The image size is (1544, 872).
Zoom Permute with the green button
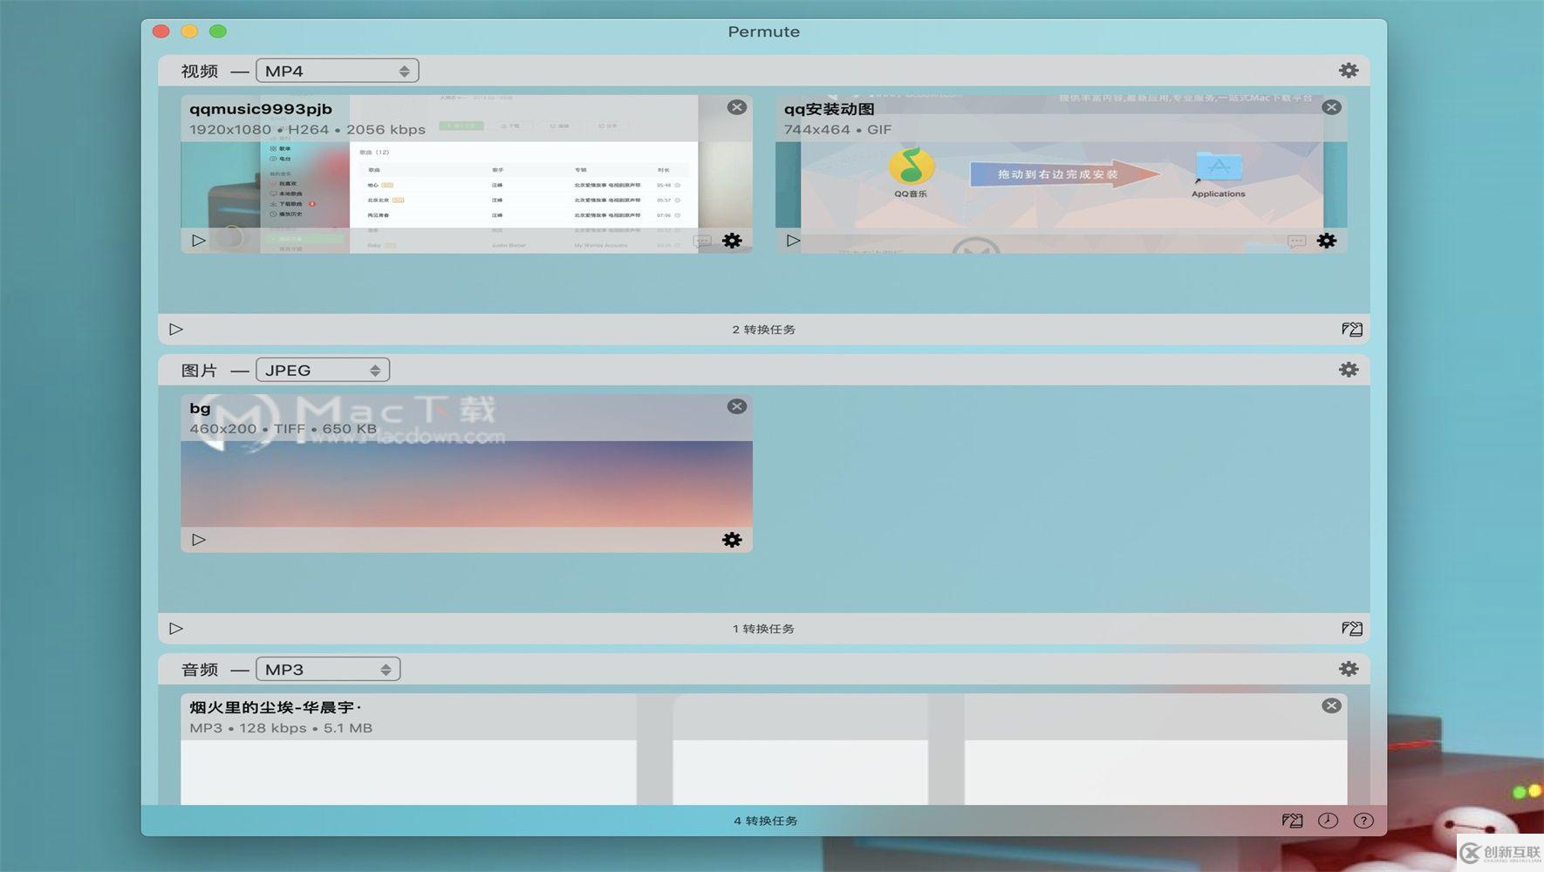[218, 31]
